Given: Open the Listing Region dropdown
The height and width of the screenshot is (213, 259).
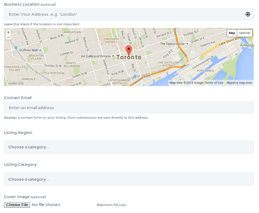Looking at the screenshot, I should pyautogui.click(x=129, y=147).
